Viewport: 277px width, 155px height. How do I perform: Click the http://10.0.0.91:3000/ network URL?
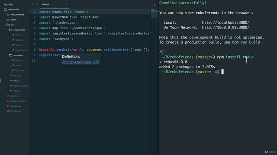coord(225,28)
